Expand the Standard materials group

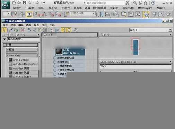[22, 50]
